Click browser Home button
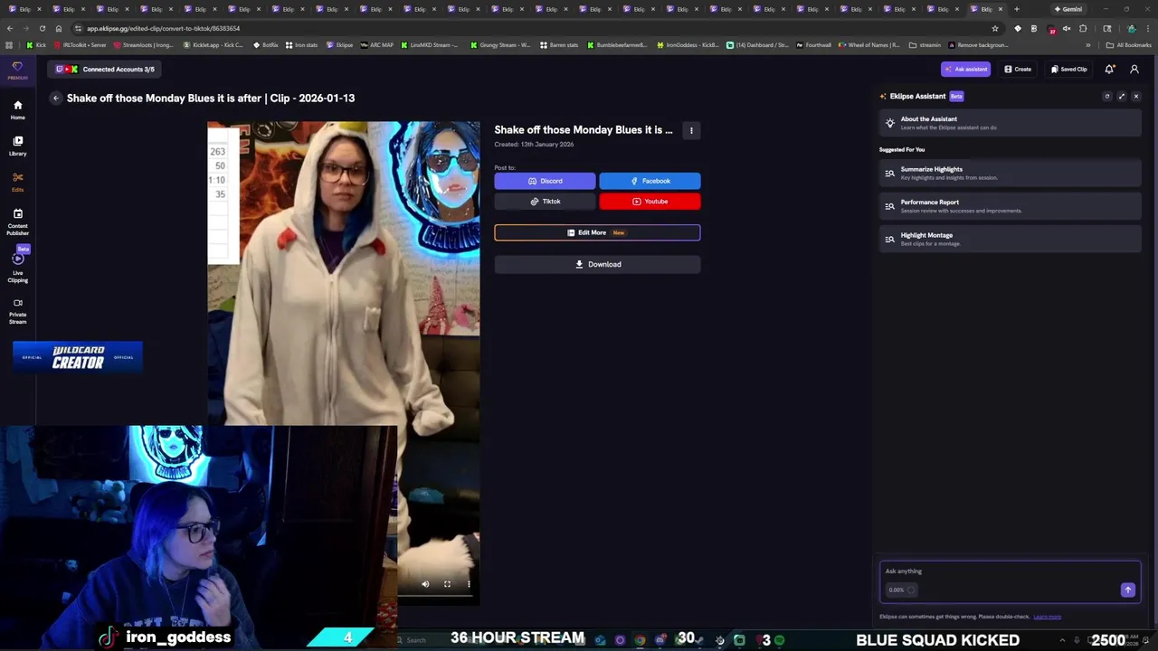 tap(59, 28)
